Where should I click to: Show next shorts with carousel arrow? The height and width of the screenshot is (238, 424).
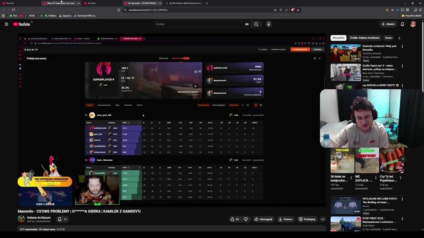coord(403,159)
